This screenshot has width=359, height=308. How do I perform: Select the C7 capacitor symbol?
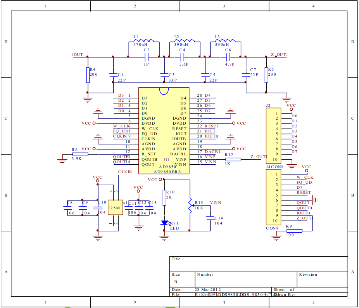[x=246, y=75]
